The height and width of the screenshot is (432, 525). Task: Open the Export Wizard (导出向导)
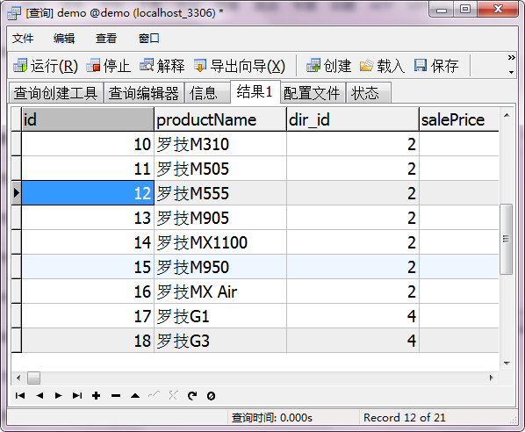coord(240,66)
